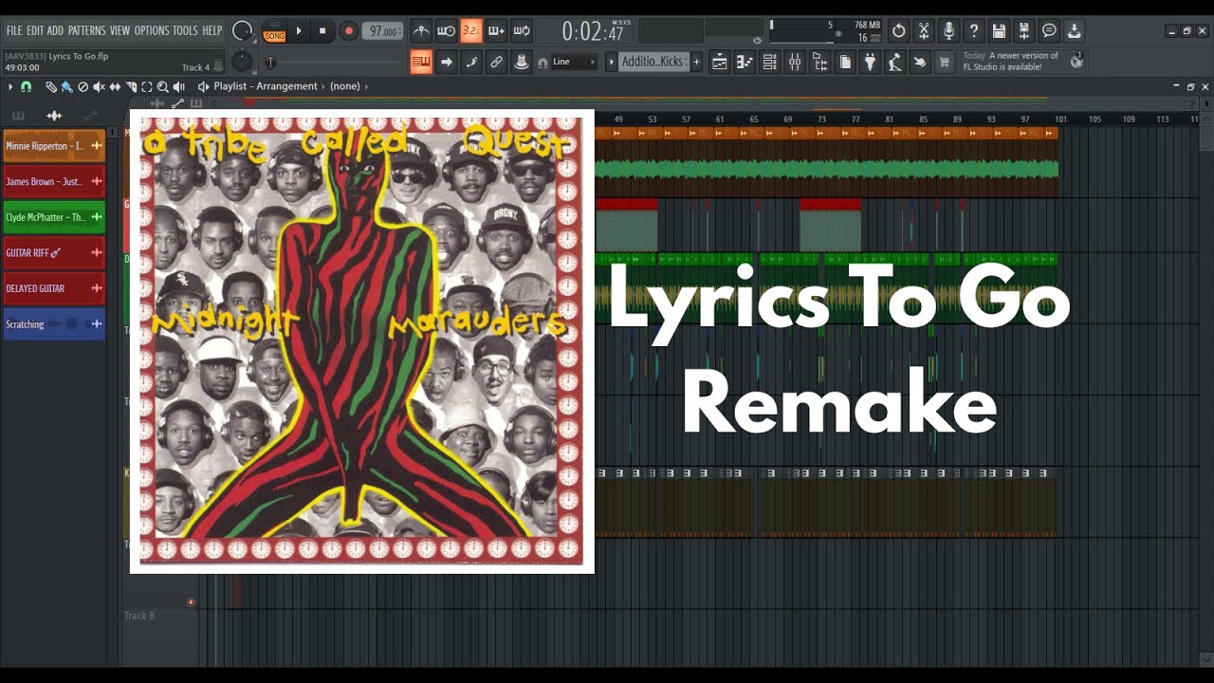Arm the Record button
Screen dimensions: 1214x683
[x=348, y=31]
